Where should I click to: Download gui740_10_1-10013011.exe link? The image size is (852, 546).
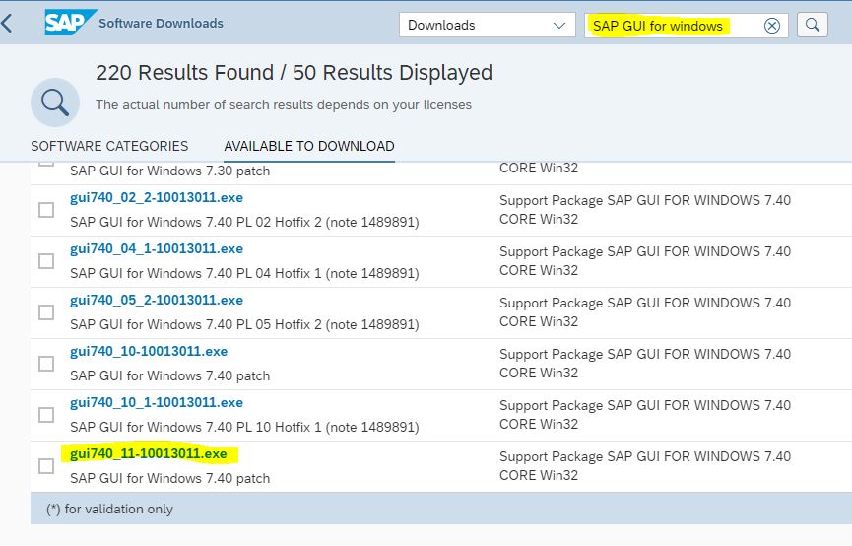(157, 402)
